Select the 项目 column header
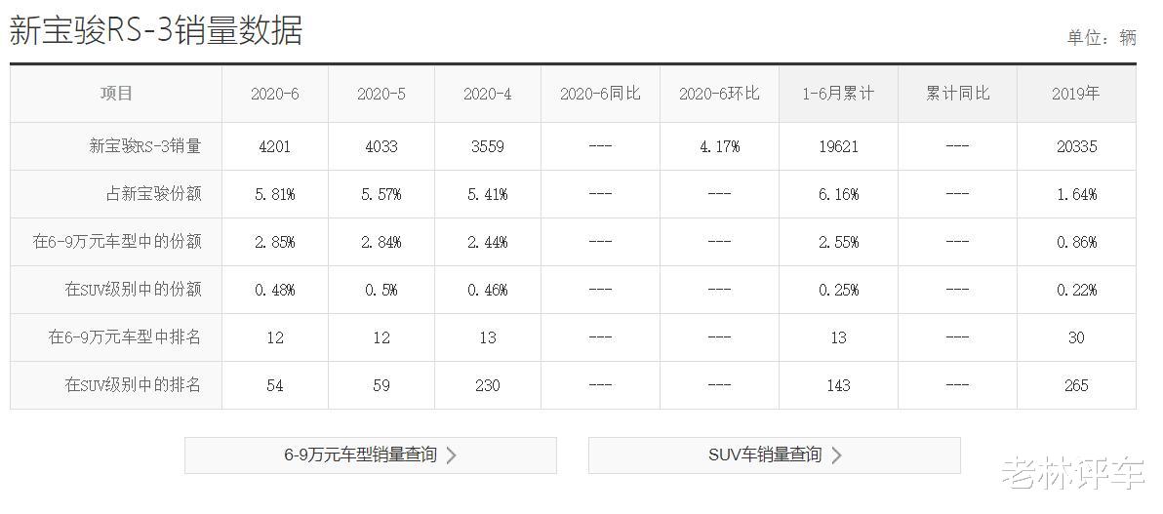This screenshot has width=1163, height=514. [116, 94]
